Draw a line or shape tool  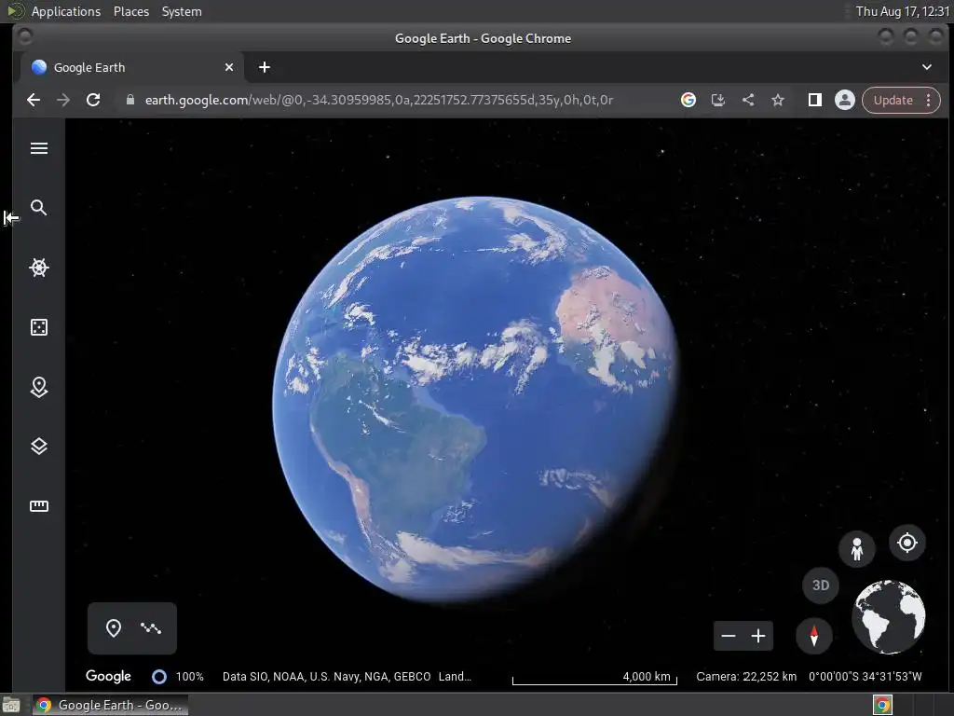pyautogui.click(x=151, y=627)
